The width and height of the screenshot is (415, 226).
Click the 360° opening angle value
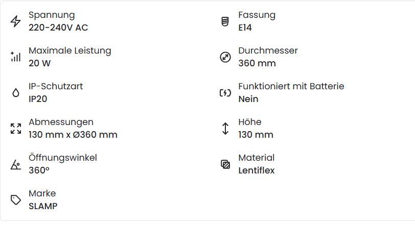pyautogui.click(x=39, y=170)
